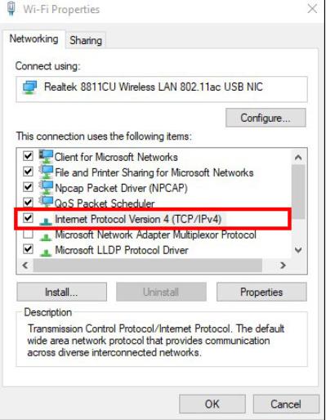Click the list scroll up arrow
This screenshot has width=326, height=420.
point(298,158)
